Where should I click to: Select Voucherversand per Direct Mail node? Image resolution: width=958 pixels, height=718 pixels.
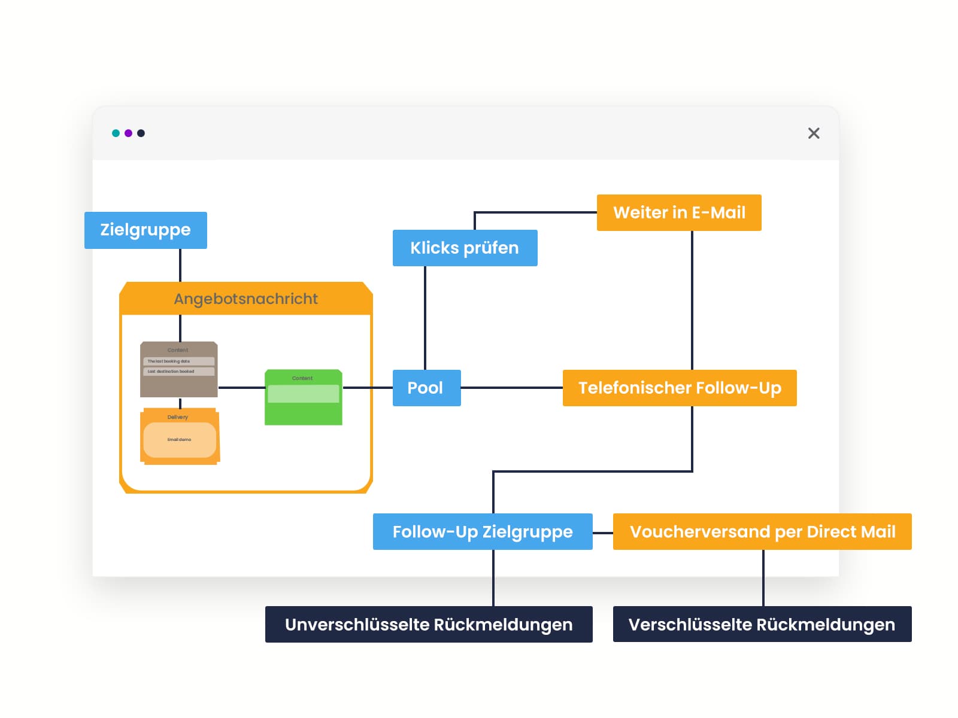[762, 531]
